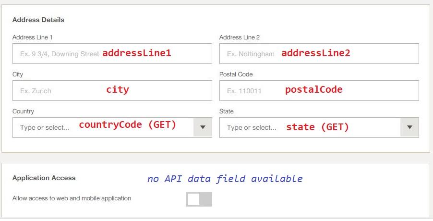Click the 'City' field label

(x=18, y=74)
